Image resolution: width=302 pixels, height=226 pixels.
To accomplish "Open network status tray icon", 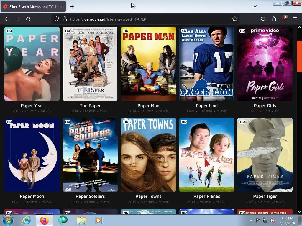I will 265,220.
